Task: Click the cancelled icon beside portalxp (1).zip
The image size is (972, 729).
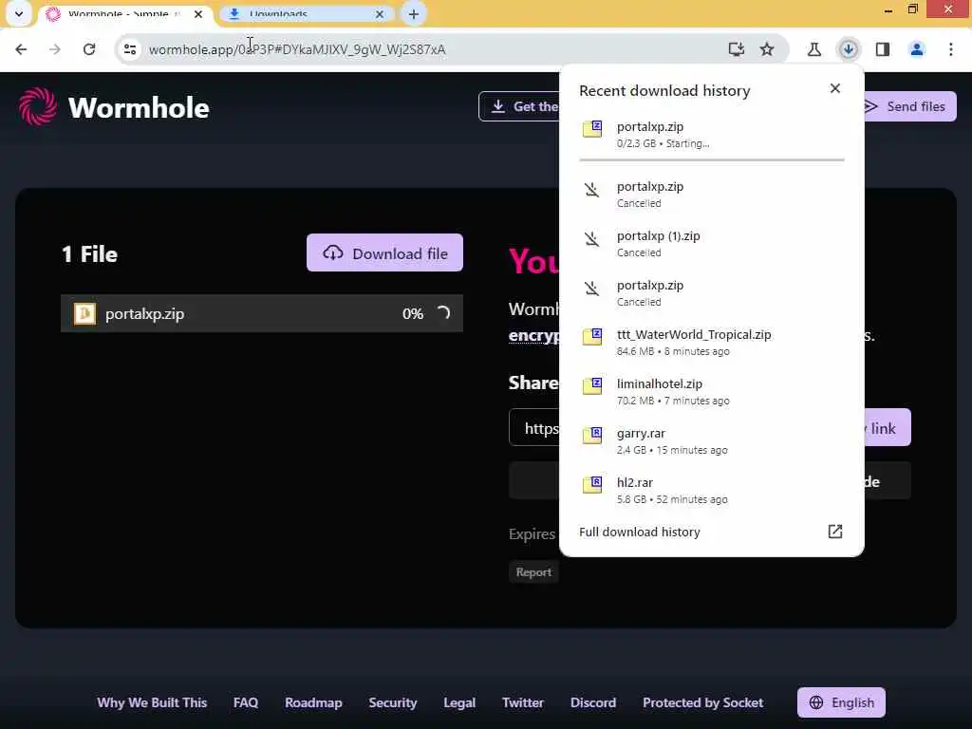Action: (592, 238)
